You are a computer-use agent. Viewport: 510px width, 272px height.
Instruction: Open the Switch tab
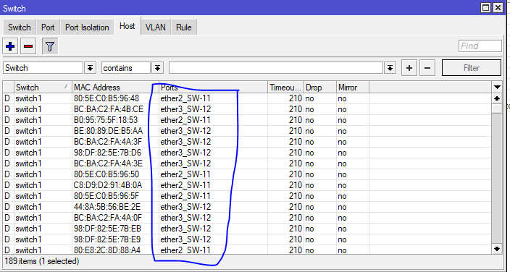pos(19,27)
